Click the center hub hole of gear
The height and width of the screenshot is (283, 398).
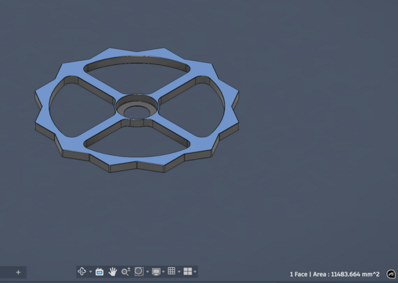(x=137, y=109)
